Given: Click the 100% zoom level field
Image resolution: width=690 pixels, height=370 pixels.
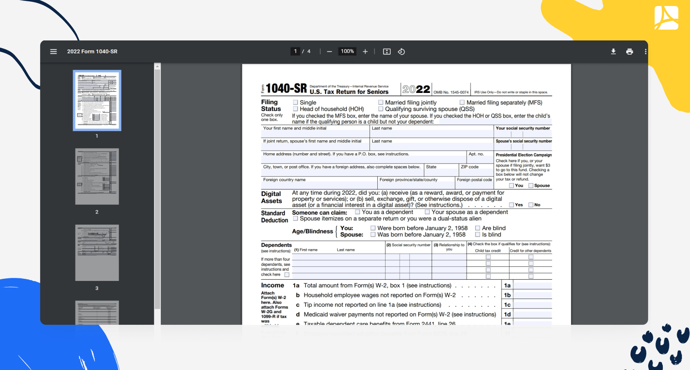Looking at the screenshot, I should coord(348,51).
